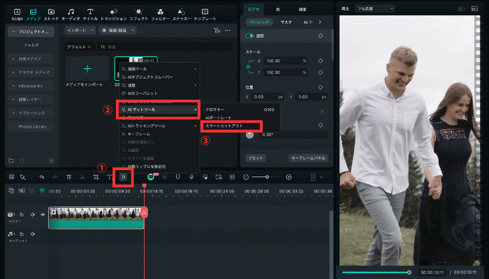489x279 pixels.
Task: Click the リセット button
Action: coord(256,158)
